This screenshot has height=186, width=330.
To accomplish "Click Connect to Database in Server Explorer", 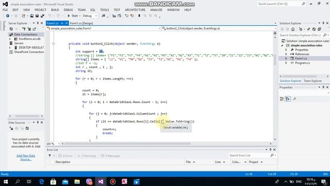I will [24, 29].
